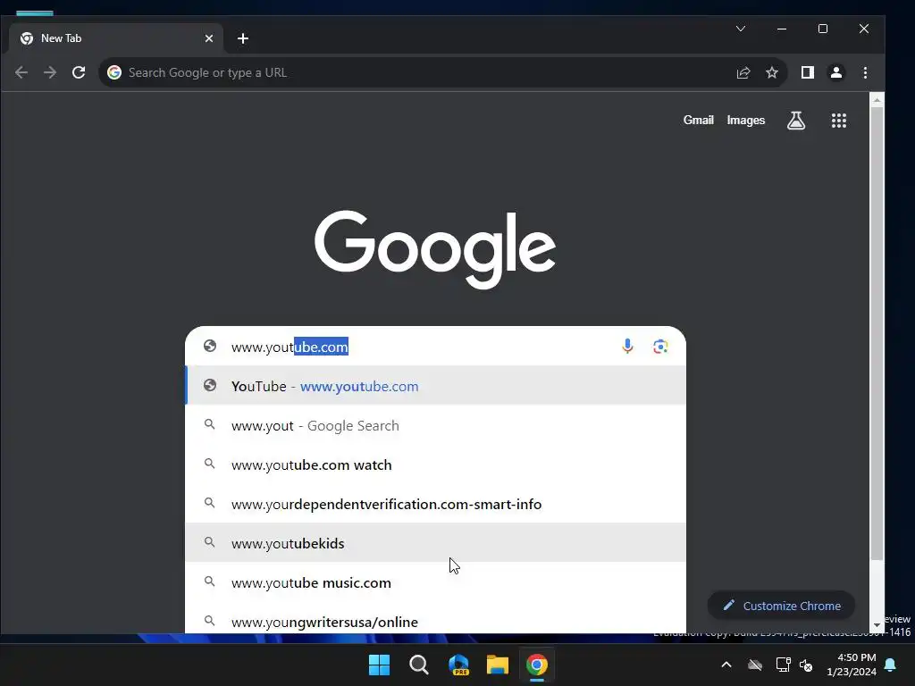This screenshot has height=686, width=915.
Task: Click the Google search box text
Action: tap(290, 347)
